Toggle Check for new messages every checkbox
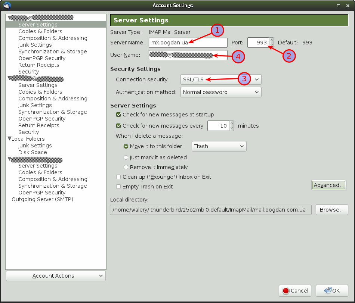This screenshot has width=355, height=303. (118, 126)
